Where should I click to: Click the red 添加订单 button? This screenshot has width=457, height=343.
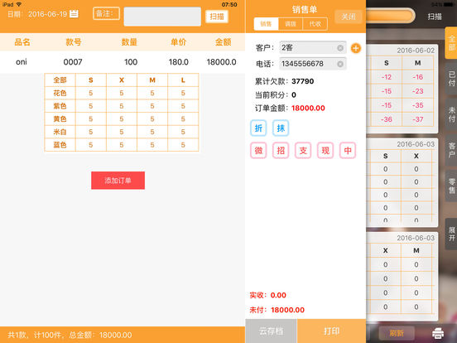pos(118,181)
